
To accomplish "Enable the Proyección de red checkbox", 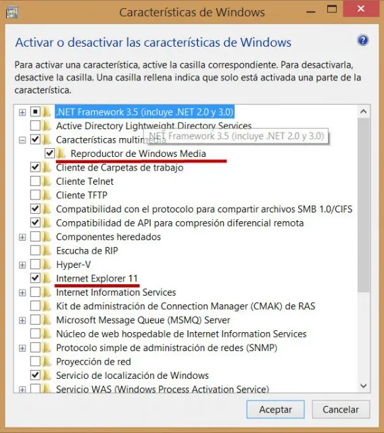I will pyautogui.click(x=35, y=361).
